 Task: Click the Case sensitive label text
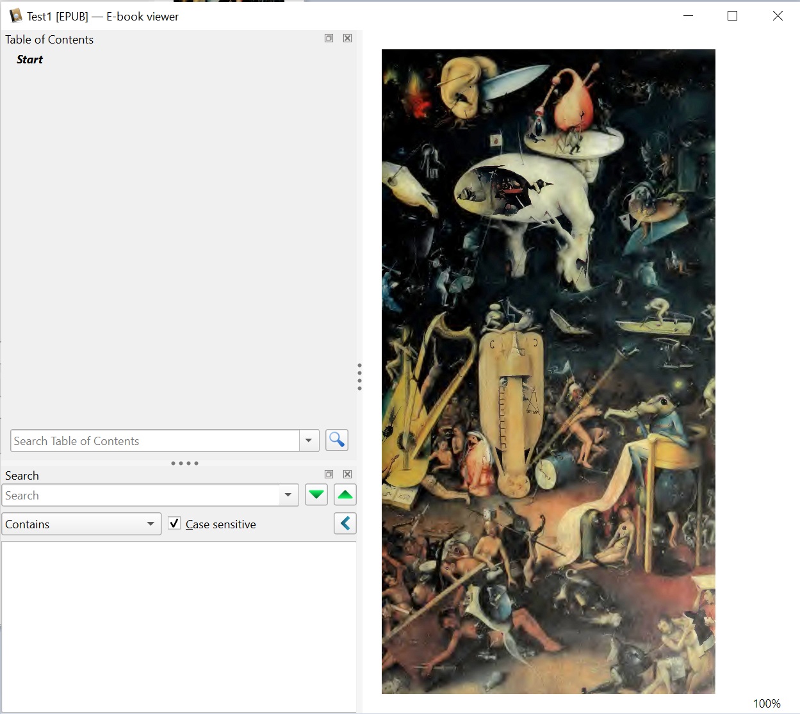click(x=221, y=524)
